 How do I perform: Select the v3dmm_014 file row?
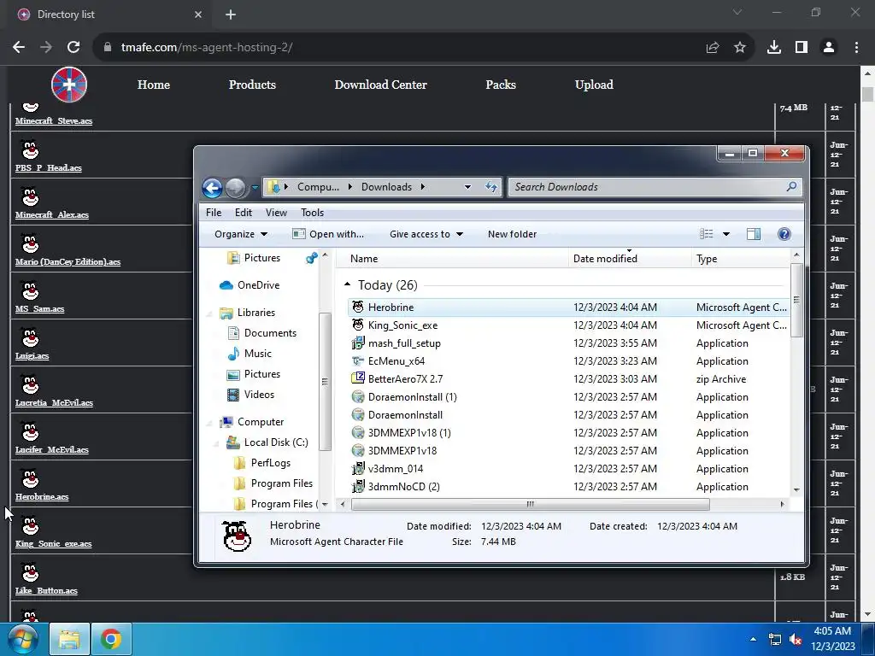click(568, 469)
